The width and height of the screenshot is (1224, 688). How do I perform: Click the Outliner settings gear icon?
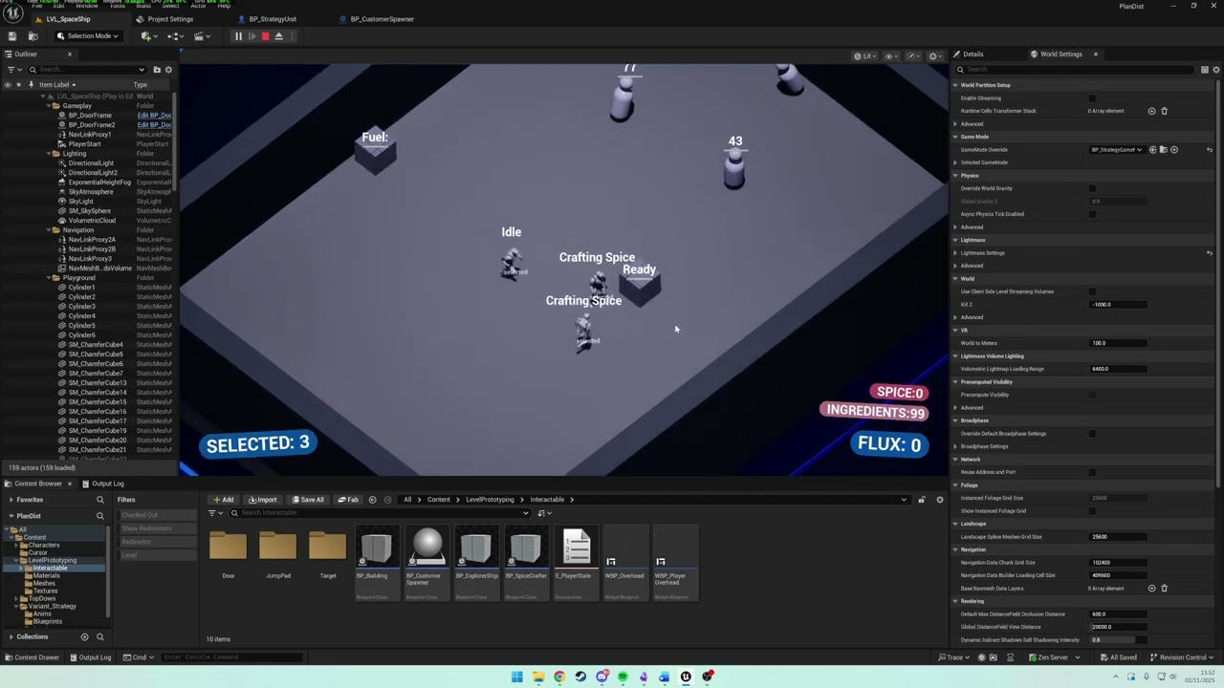169,70
